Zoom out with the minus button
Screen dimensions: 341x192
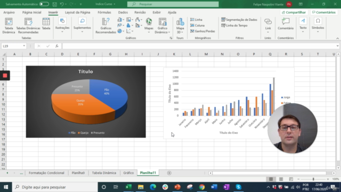pos(298,179)
